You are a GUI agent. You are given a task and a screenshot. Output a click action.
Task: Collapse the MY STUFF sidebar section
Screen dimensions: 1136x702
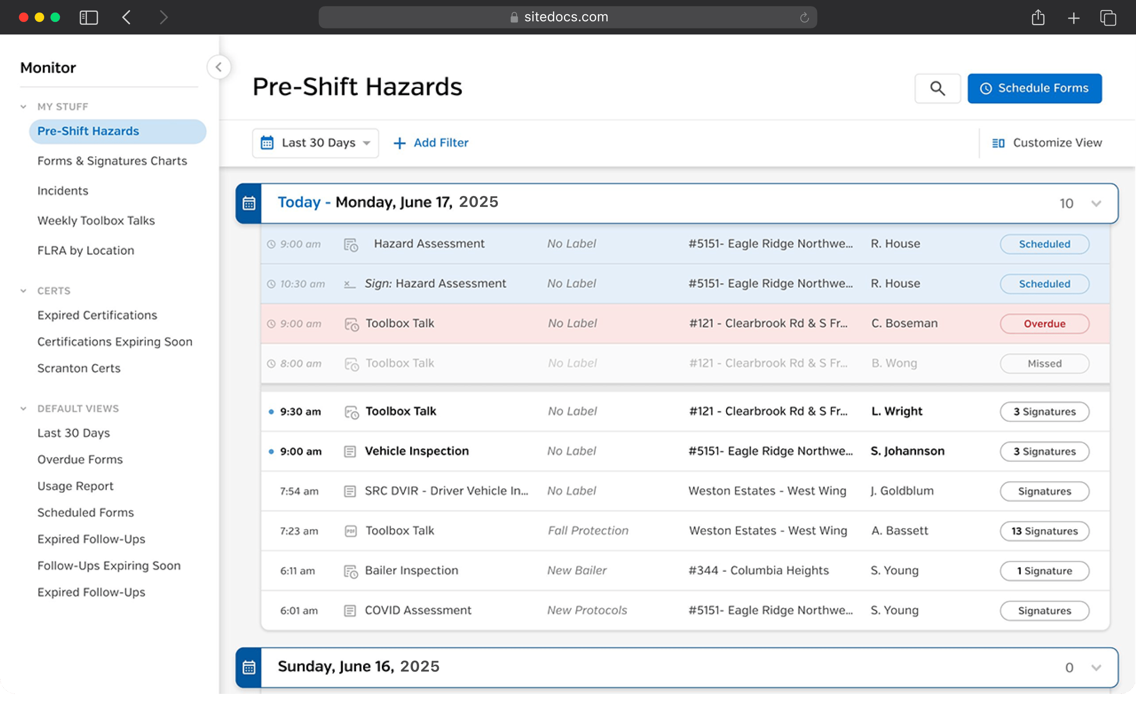(24, 107)
